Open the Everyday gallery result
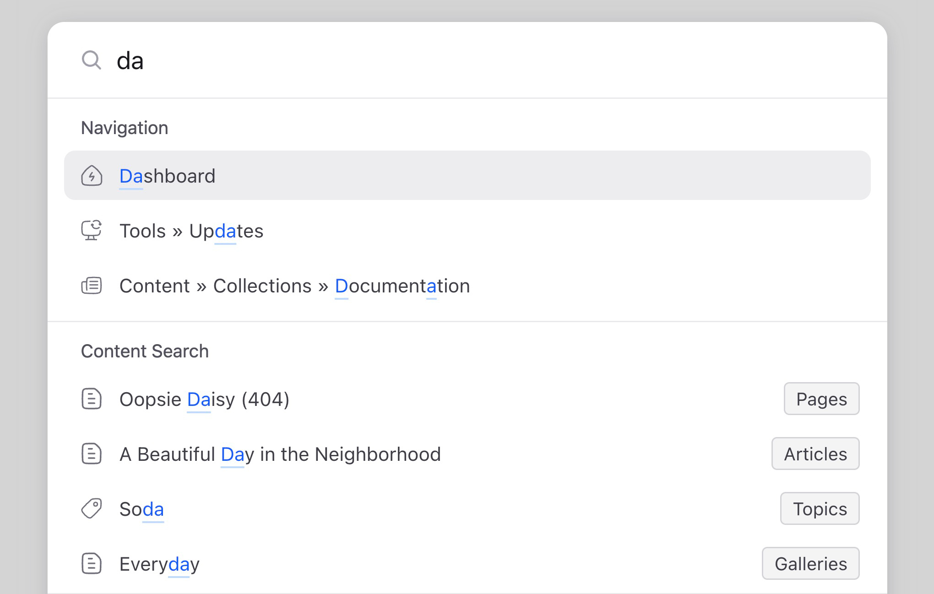The image size is (934, 594). pyautogui.click(x=159, y=564)
